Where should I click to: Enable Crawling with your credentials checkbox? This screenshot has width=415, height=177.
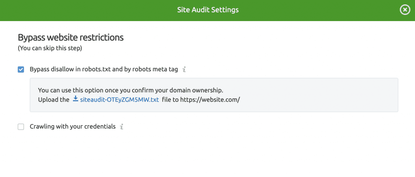[21, 127]
